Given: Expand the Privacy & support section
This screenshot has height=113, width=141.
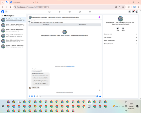Looking at the screenshot, I should pyautogui.click(x=120, y=44).
